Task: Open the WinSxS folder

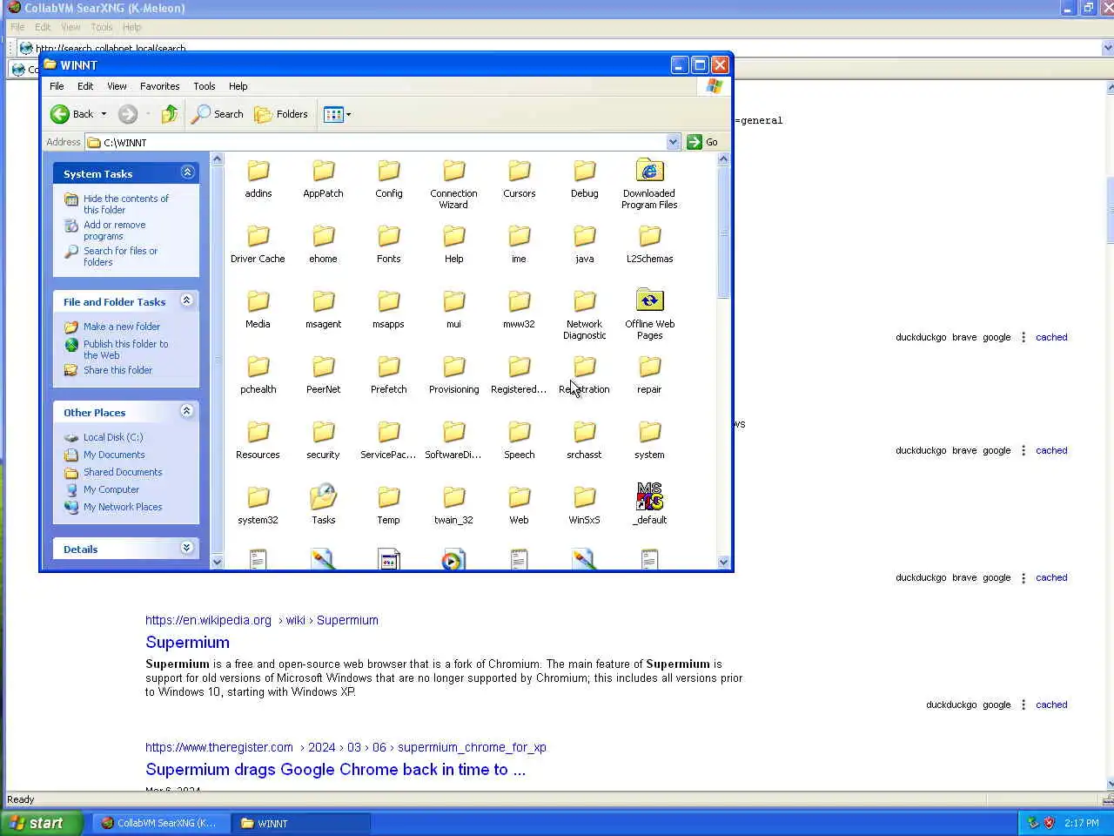Action: 584,505
